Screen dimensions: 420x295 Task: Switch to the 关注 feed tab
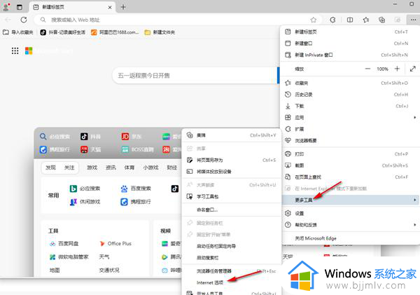pyautogui.click(x=69, y=167)
